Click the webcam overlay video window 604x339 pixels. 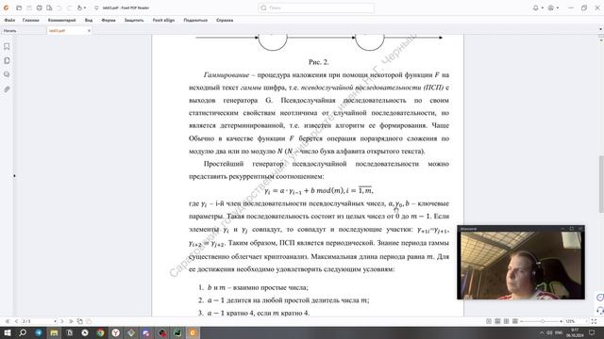(521, 263)
